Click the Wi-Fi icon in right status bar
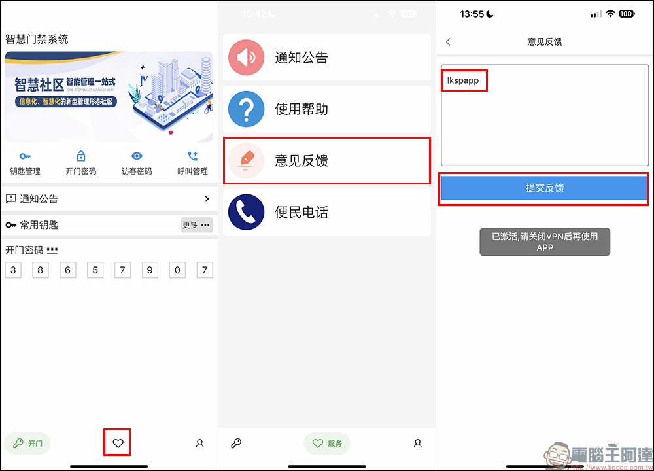This screenshot has height=471, width=654. tap(610, 14)
